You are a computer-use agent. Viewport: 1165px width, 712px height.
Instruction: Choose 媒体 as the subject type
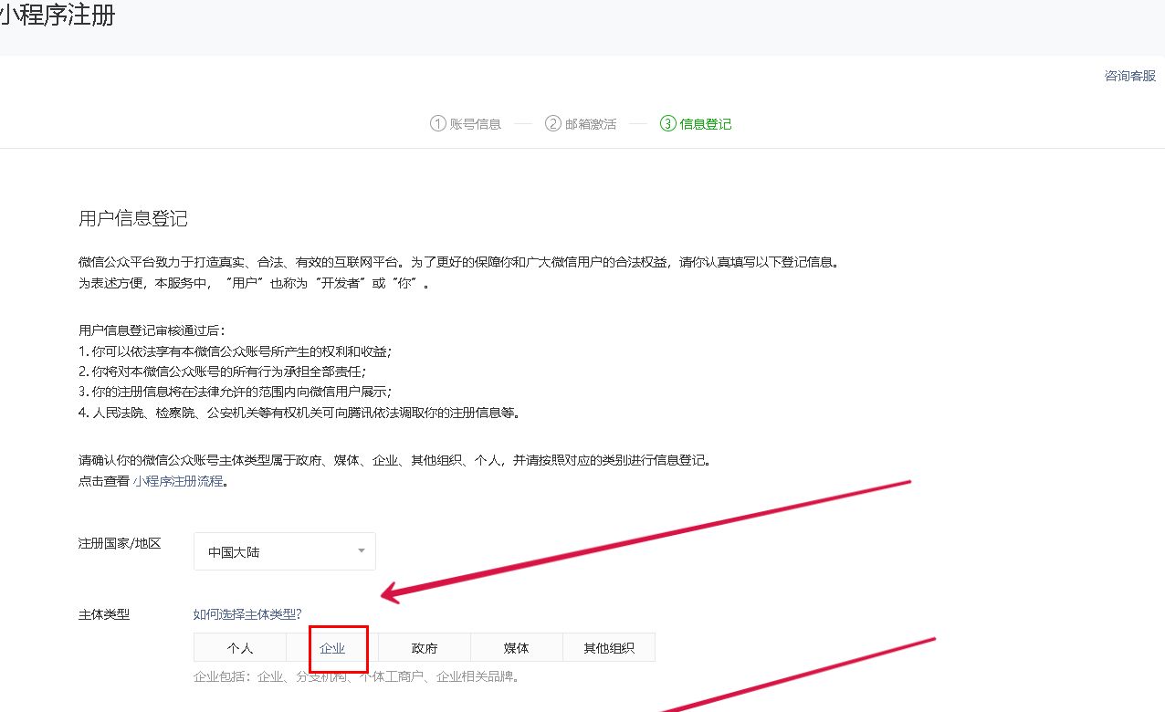tap(516, 647)
